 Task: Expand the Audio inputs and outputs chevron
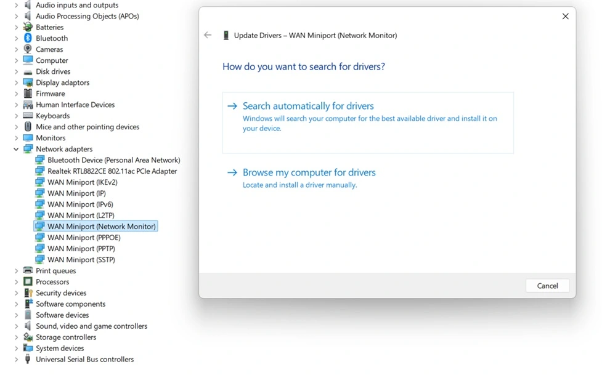point(16,6)
